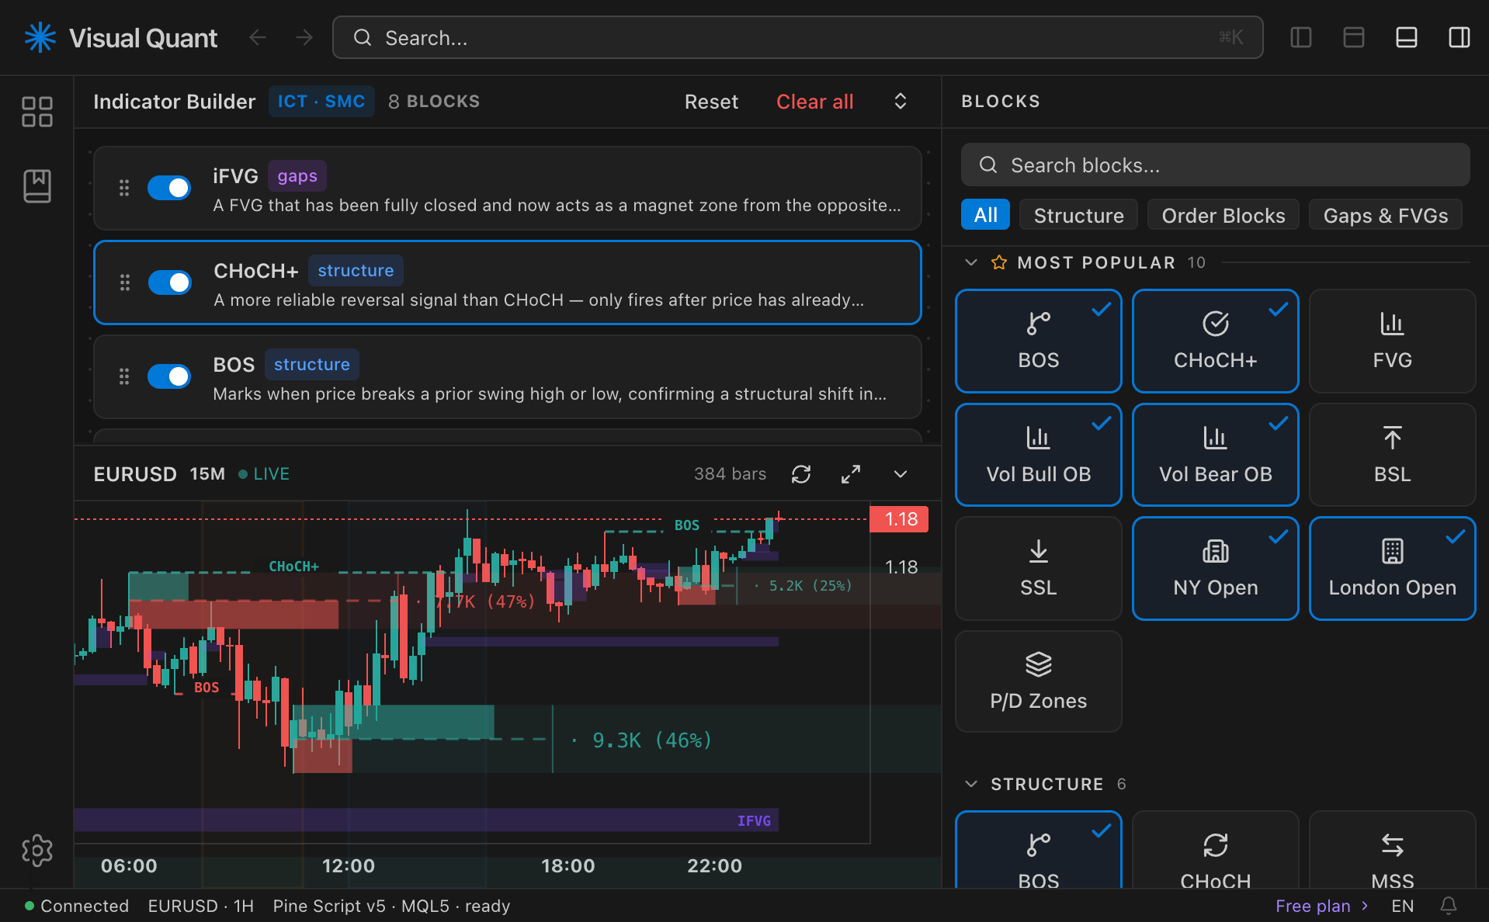The height and width of the screenshot is (922, 1489).
Task: Click the Search blocks input field
Action: [1214, 165]
